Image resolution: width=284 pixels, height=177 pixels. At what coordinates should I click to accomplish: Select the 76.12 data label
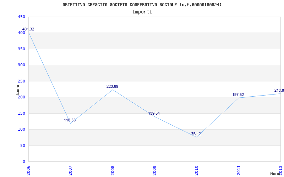196,134
